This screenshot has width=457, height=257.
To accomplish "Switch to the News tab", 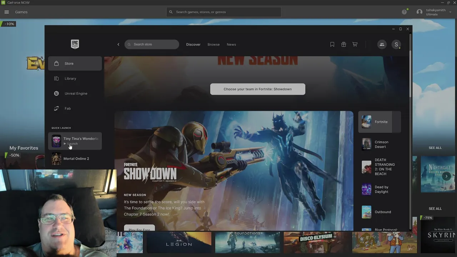I will 231,44.
